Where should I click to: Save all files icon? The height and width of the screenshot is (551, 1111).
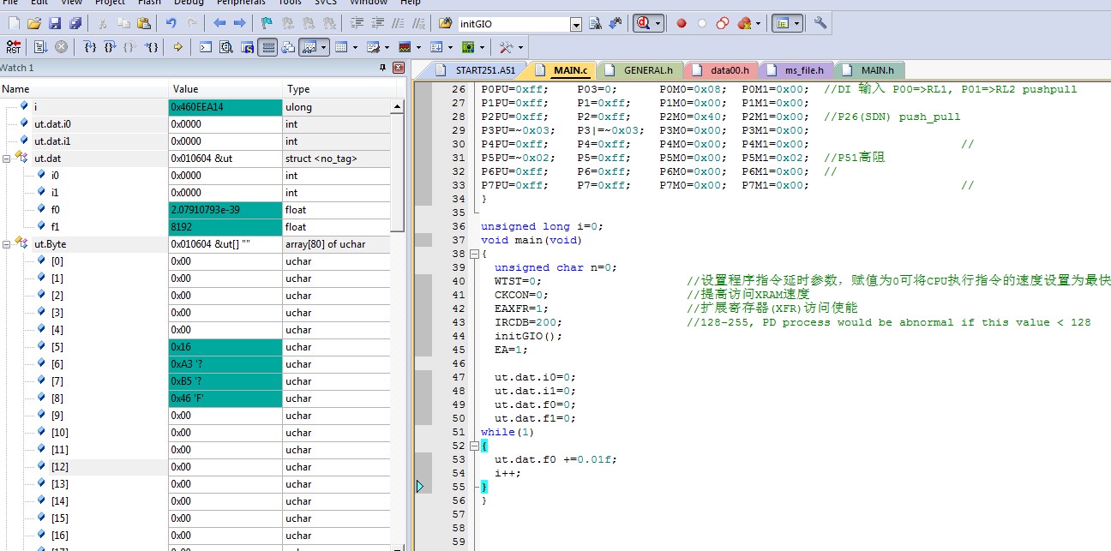click(x=75, y=24)
